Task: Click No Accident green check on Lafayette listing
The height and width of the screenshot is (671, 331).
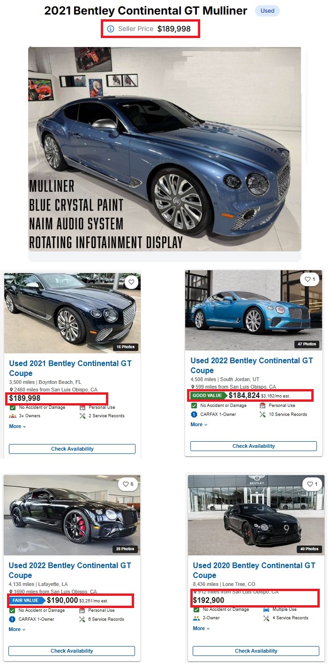Action: (13, 610)
